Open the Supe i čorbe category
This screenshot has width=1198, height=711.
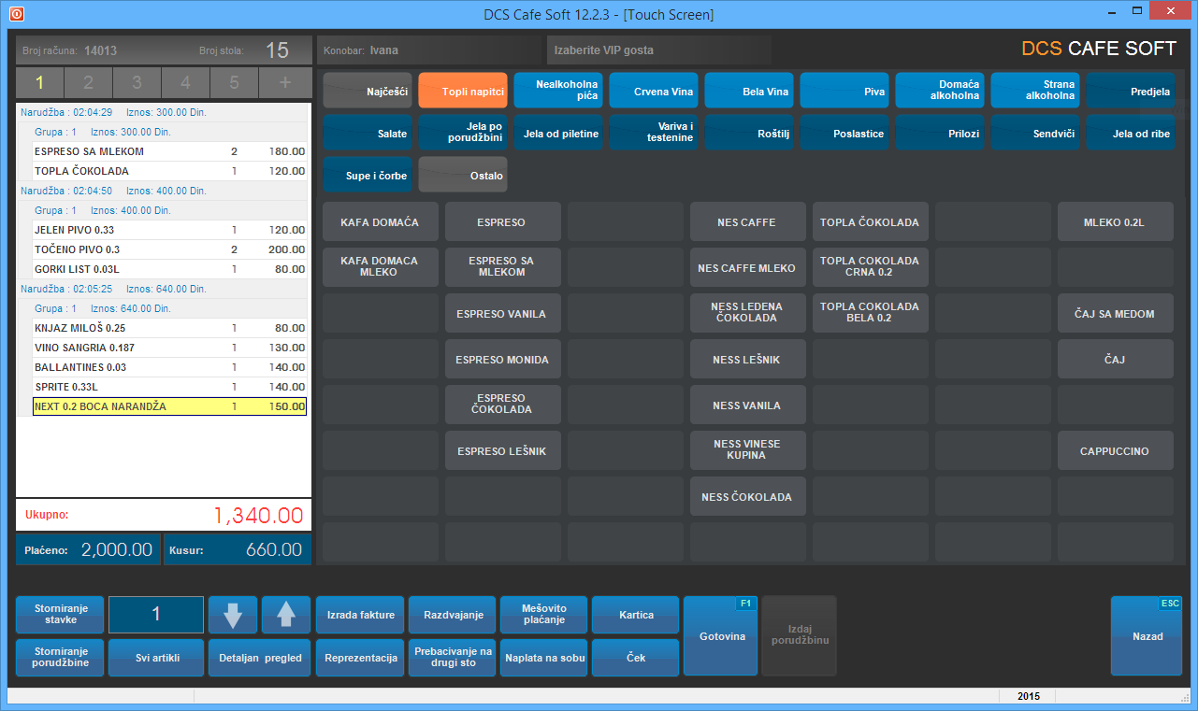coord(368,175)
